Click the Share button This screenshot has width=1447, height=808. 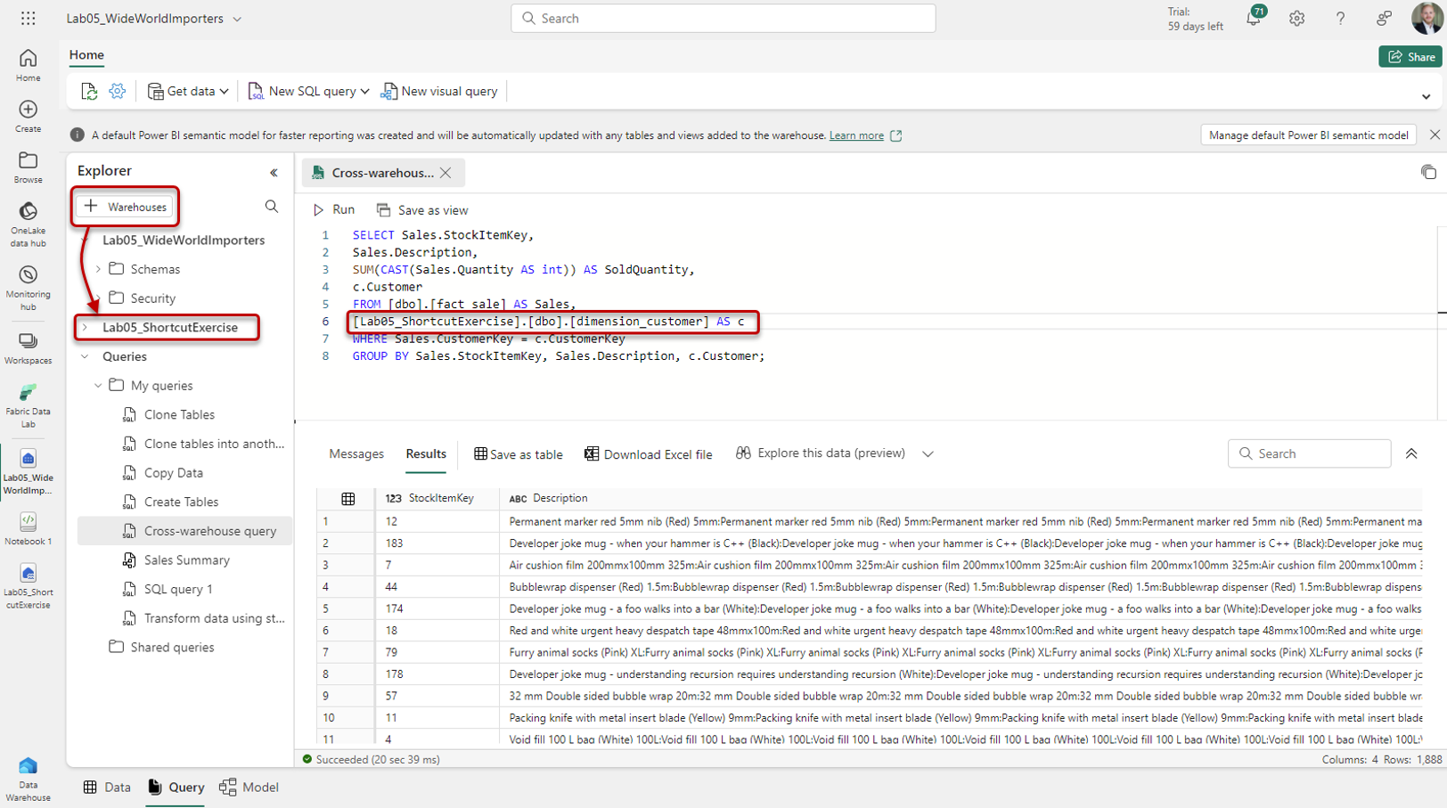click(1410, 56)
